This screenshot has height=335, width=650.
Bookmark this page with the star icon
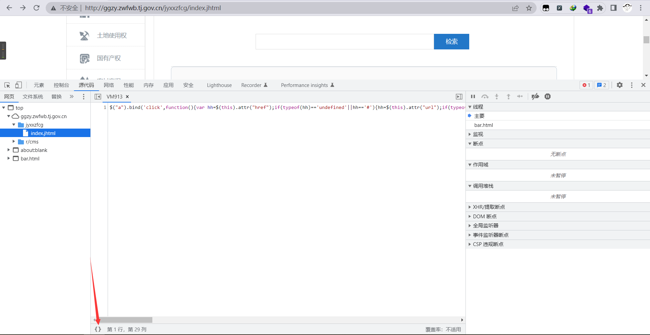pyautogui.click(x=529, y=8)
